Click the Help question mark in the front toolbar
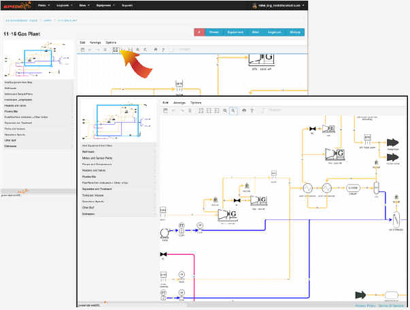Image resolution: width=410 pixels, height=310 pixels. tap(252, 111)
